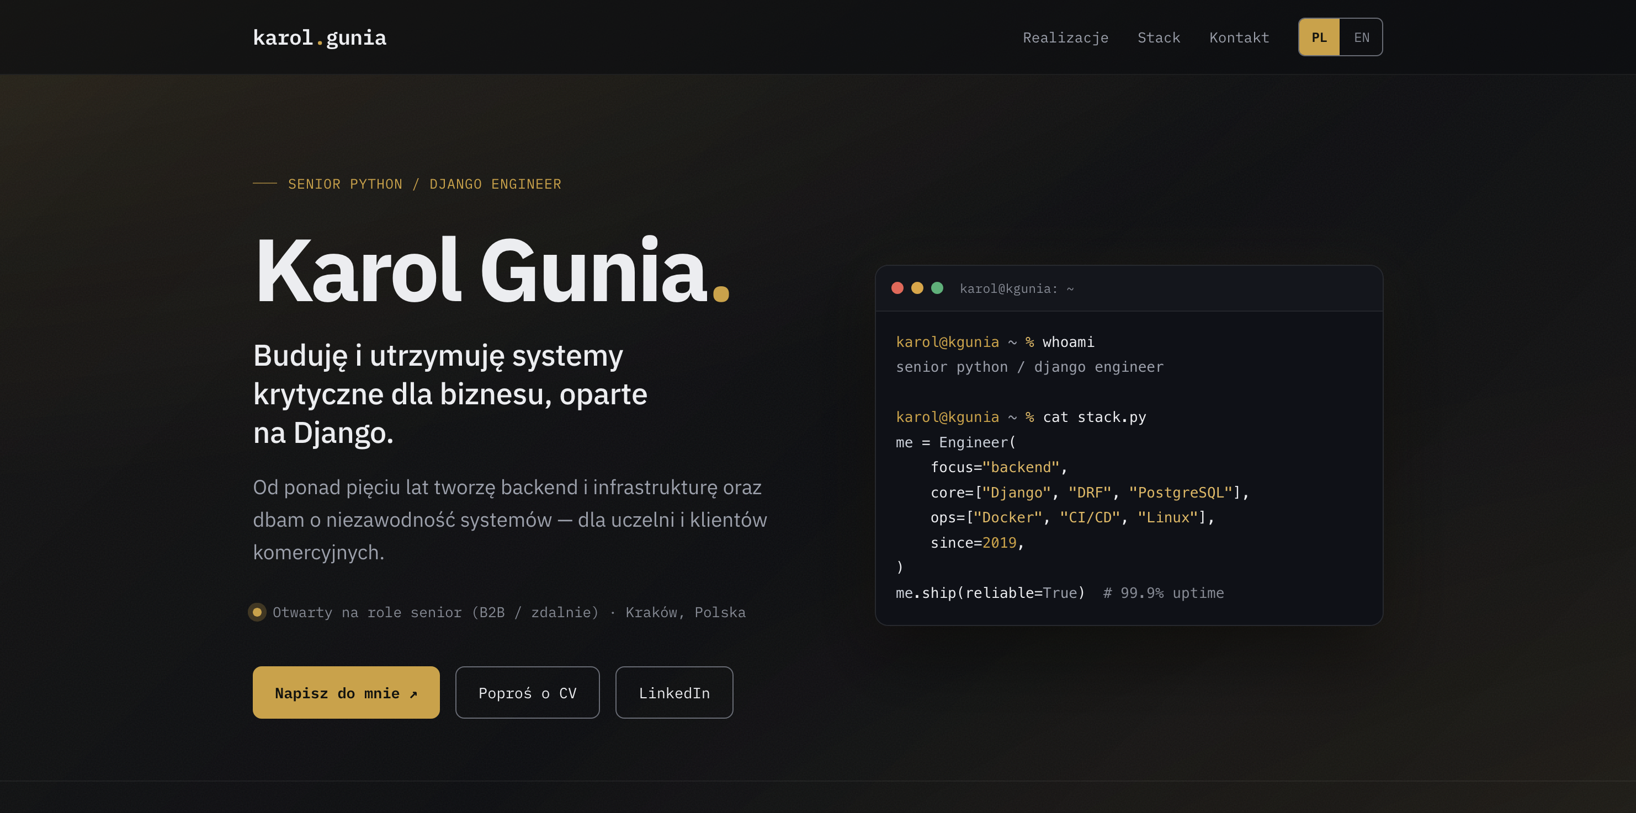Click the Buduję i utrzymuję systemy tagline
The image size is (1636, 813).
click(x=450, y=394)
